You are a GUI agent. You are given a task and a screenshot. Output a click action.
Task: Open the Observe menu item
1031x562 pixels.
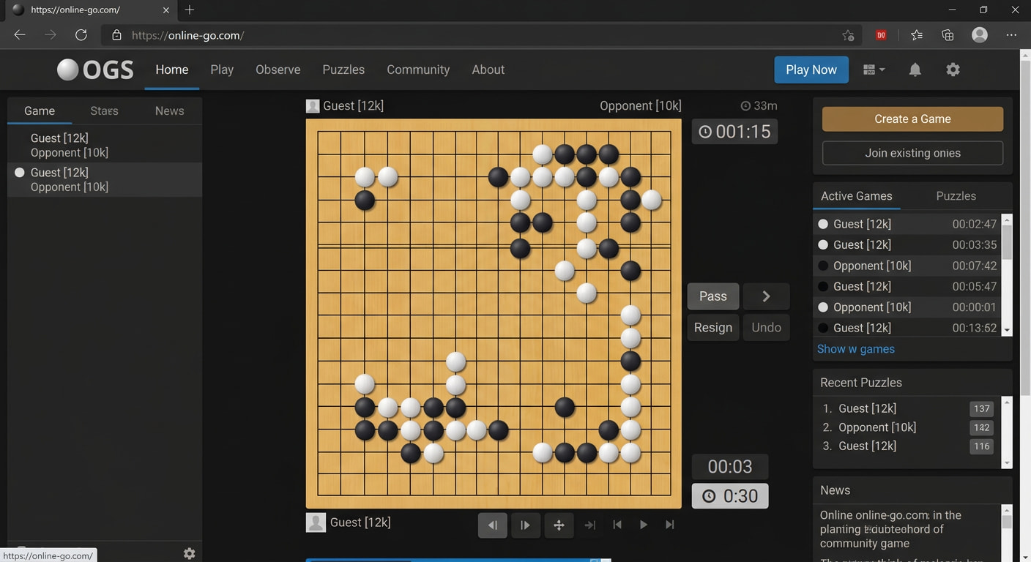(278, 70)
